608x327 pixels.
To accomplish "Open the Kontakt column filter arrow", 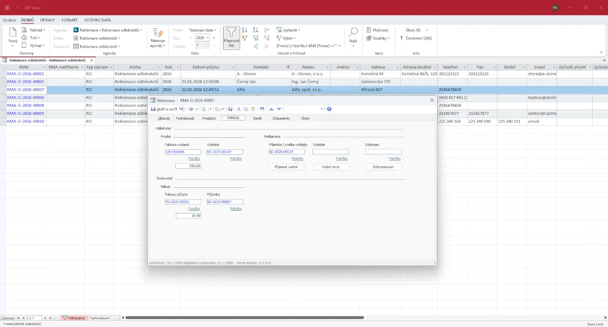I will [x=287, y=67].
